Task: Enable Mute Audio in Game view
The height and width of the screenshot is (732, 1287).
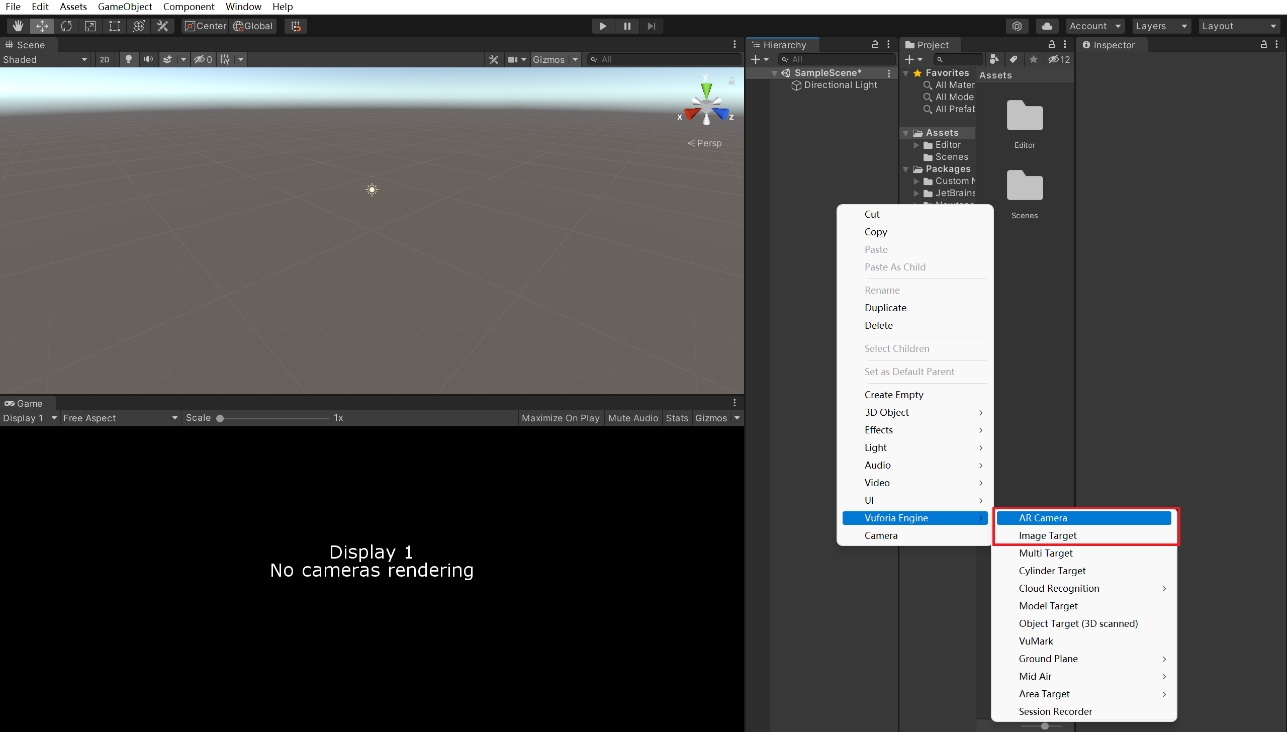Action: 632,418
